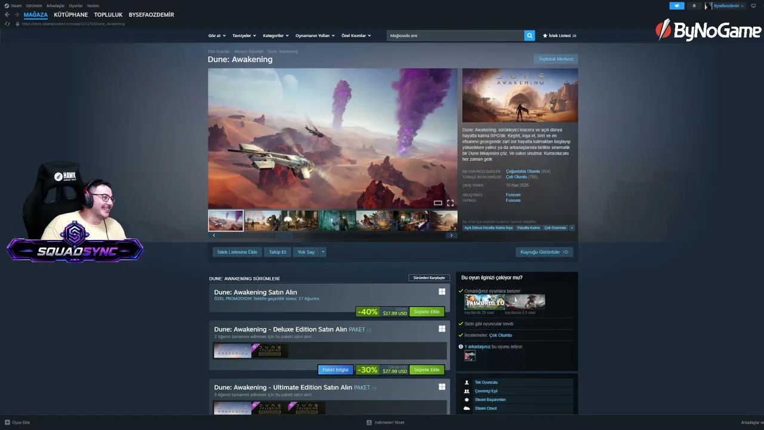This screenshot has height=430, width=764.
Task: Click the padlock icon beside the URL
Action: [17, 24]
